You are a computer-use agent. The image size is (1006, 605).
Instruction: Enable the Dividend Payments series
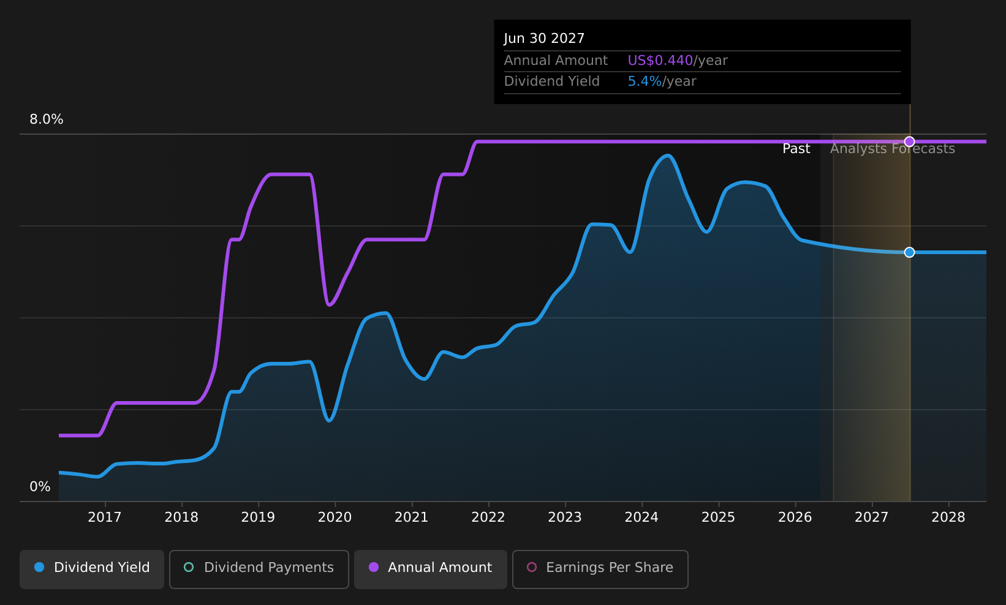259,569
